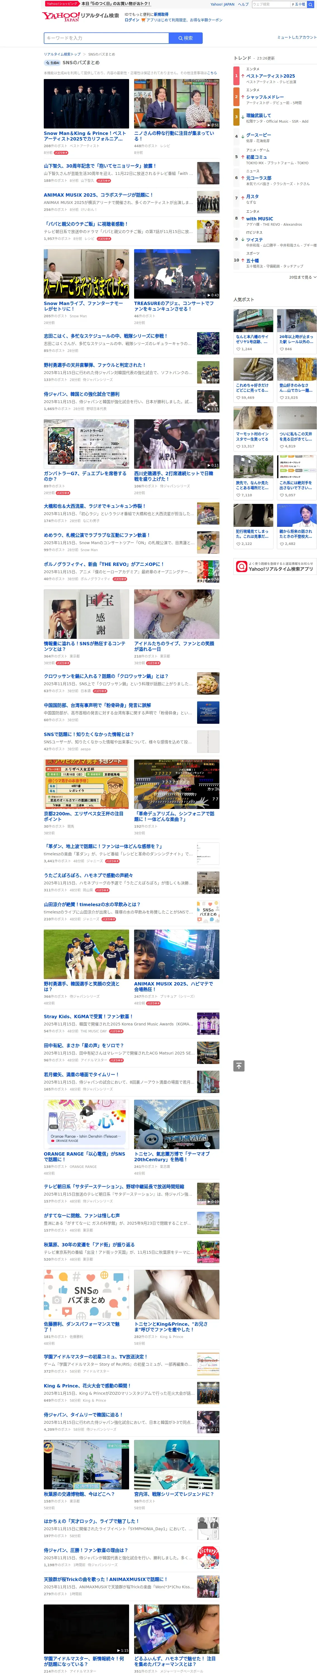Open trend item 月スタ
Viewport: 317px width, 1676px height.
click(252, 196)
